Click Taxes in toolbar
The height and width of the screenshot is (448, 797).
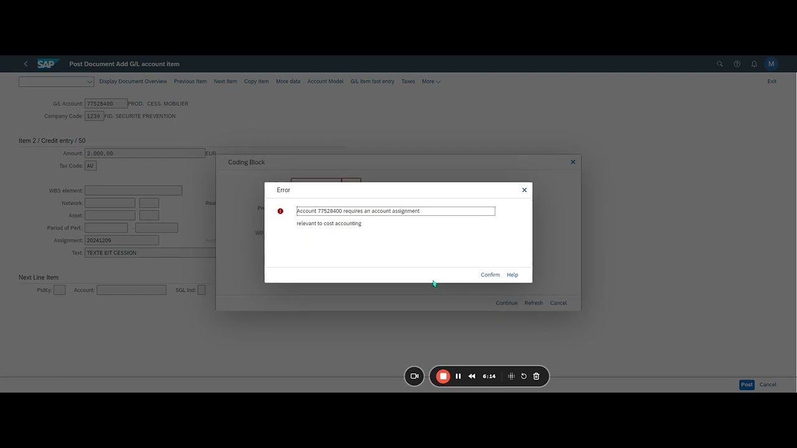pos(408,82)
